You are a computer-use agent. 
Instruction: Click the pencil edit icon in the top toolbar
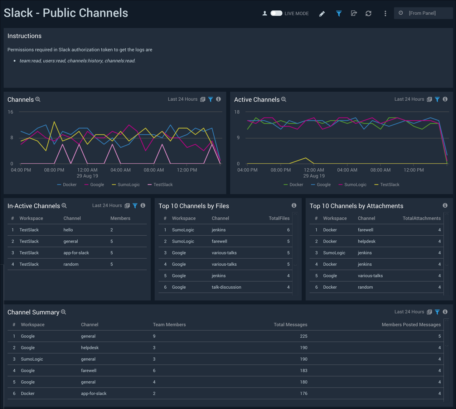point(322,13)
